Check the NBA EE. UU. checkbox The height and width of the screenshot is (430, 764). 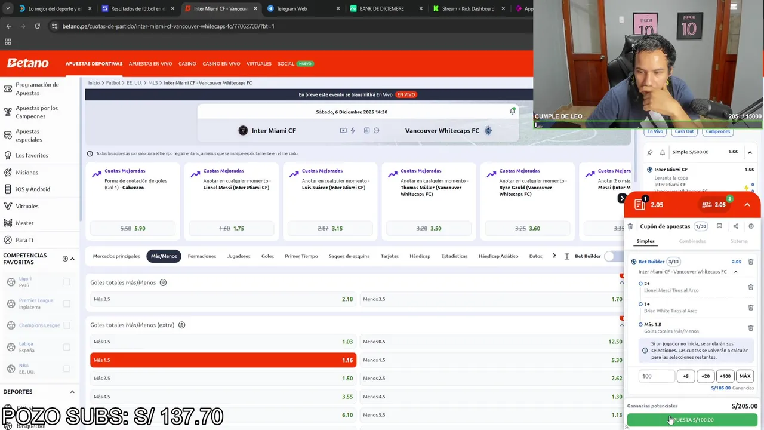tap(67, 368)
